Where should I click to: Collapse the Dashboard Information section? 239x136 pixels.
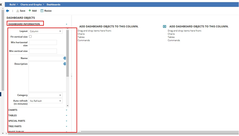point(66,24)
